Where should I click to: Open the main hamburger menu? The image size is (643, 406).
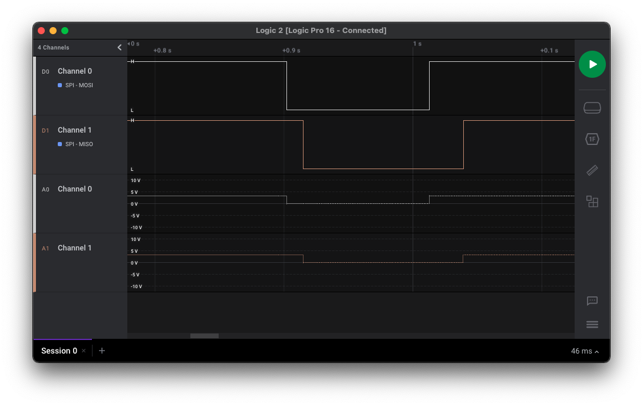[x=592, y=325]
